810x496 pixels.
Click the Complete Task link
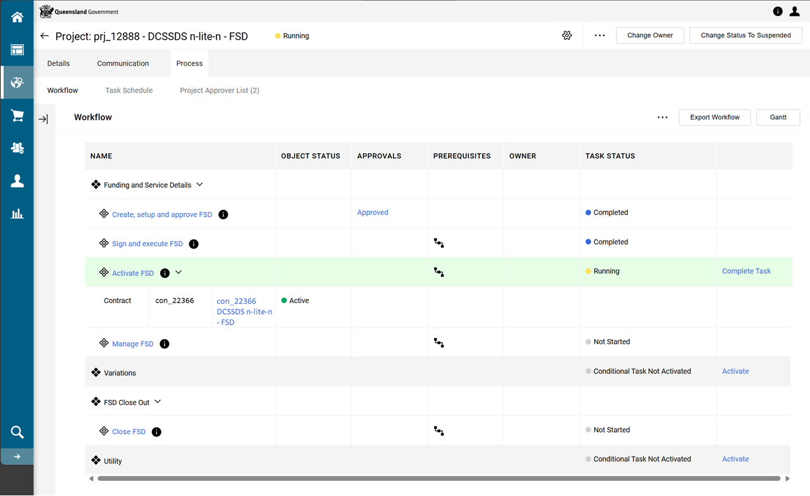[x=746, y=271]
